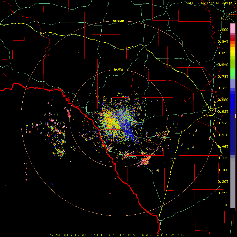The width and height of the screenshot is (237, 237).
Task: Click the TH label on color scale
Action: click(x=226, y=205)
